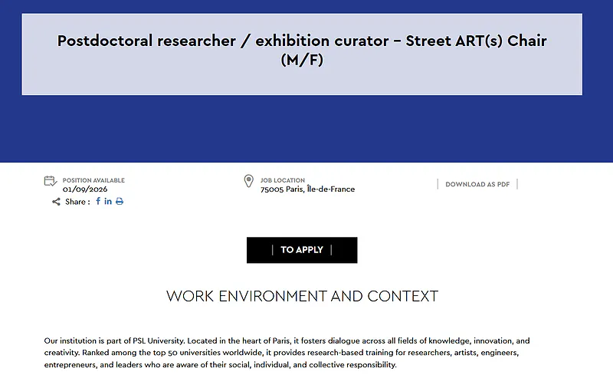Click the JOB LOCATION label
This screenshot has width=613, height=375.
(x=283, y=180)
